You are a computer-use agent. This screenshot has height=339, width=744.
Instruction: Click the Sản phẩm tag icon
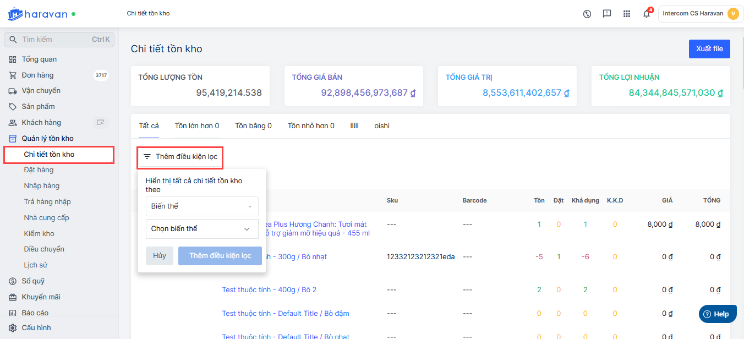pyautogui.click(x=13, y=107)
